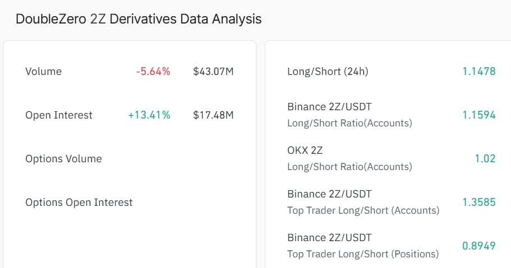Click the Long/Short (24h) label
Viewport: 511px width, 268px height.
(x=328, y=72)
